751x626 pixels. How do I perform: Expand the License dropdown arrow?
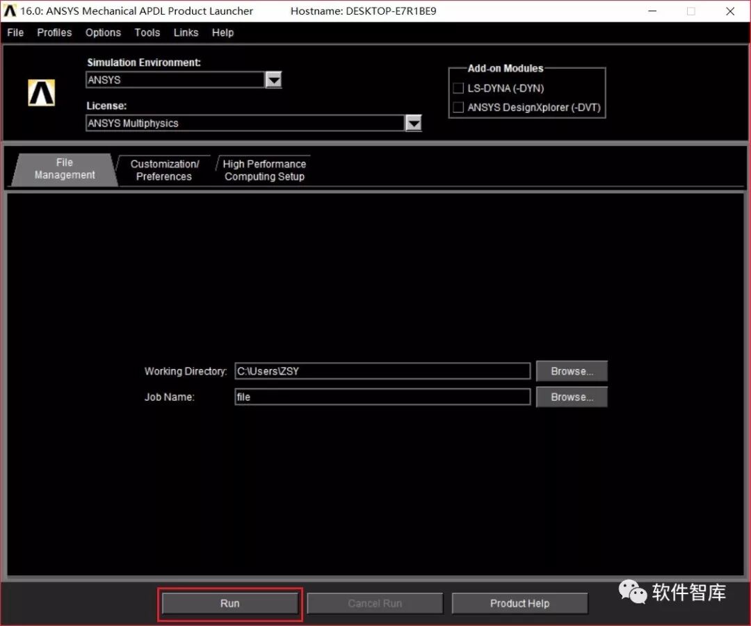click(413, 123)
